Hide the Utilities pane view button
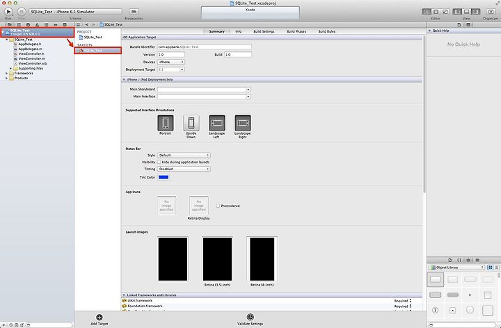This screenshot has height=328, width=501. tap(475, 12)
